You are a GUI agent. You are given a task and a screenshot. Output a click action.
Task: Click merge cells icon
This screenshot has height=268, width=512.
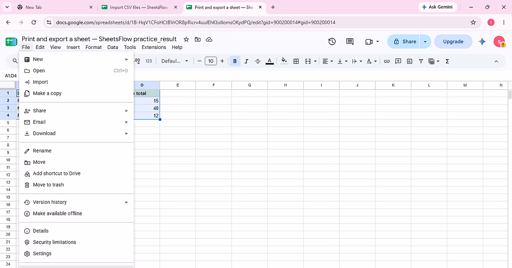click(308, 61)
